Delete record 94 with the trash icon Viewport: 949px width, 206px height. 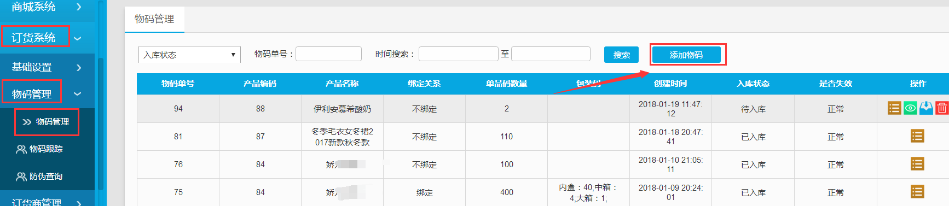(942, 108)
